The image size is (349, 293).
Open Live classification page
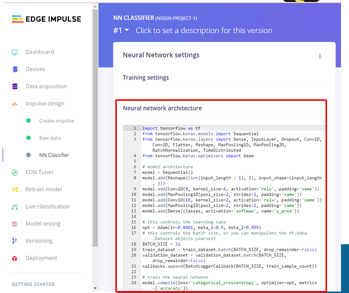tap(47, 207)
